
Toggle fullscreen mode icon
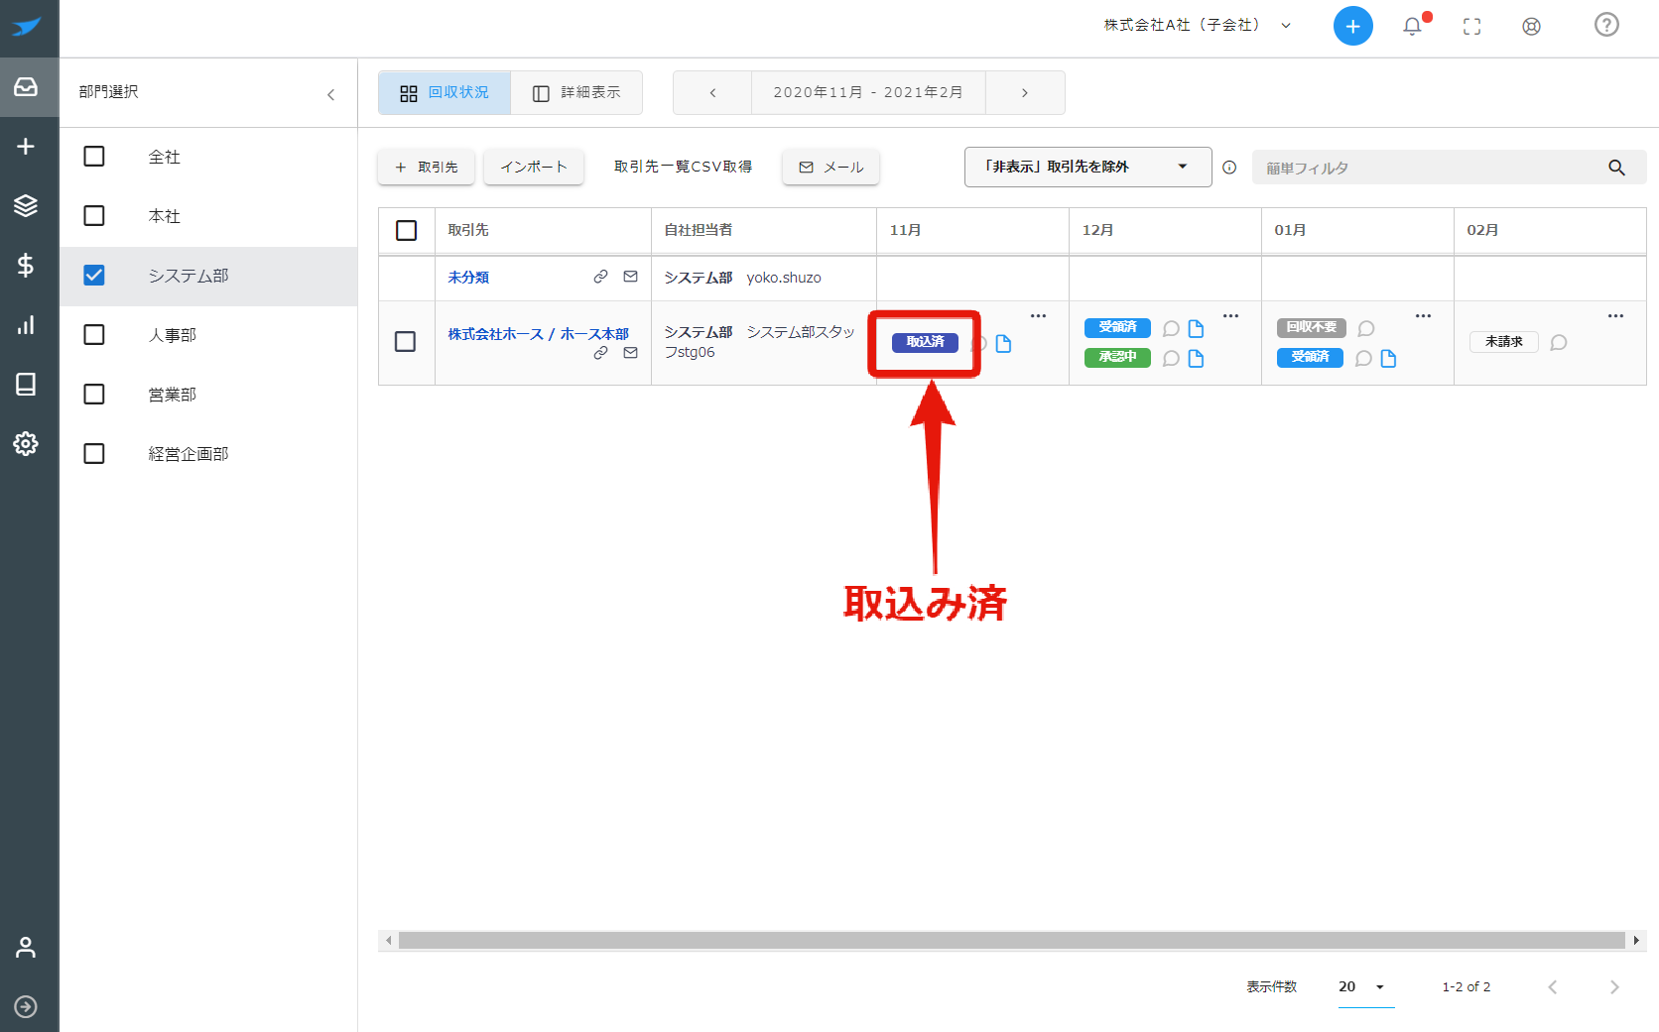(x=1472, y=27)
